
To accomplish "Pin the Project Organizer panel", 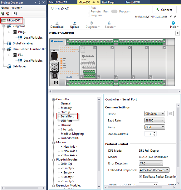I will click(40, 2).
